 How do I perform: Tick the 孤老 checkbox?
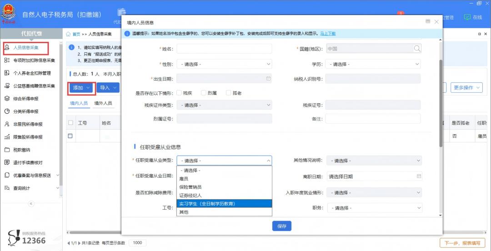coord(229,93)
